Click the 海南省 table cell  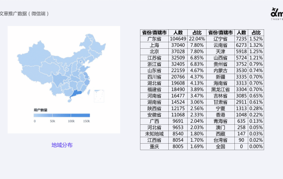[220, 83]
